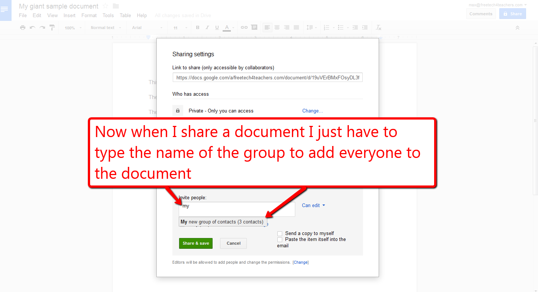Decrease the indent
This screenshot has width=538, height=292.
click(x=355, y=28)
